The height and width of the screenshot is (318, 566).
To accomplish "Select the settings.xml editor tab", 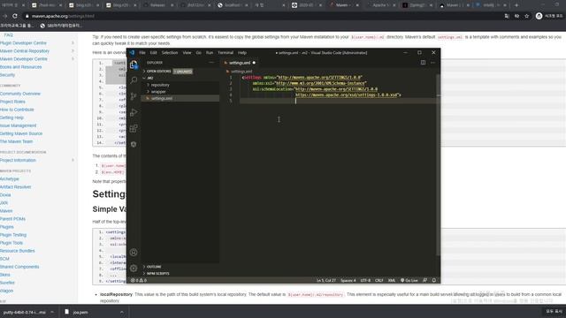I will pos(240,63).
